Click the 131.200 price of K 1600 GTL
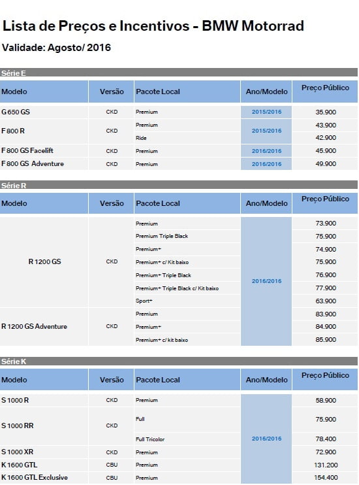 coord(325,465)
